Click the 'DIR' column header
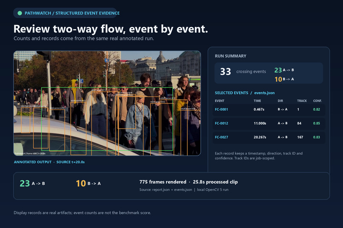This screenshot has height=228, width=343. pos(280,101)
